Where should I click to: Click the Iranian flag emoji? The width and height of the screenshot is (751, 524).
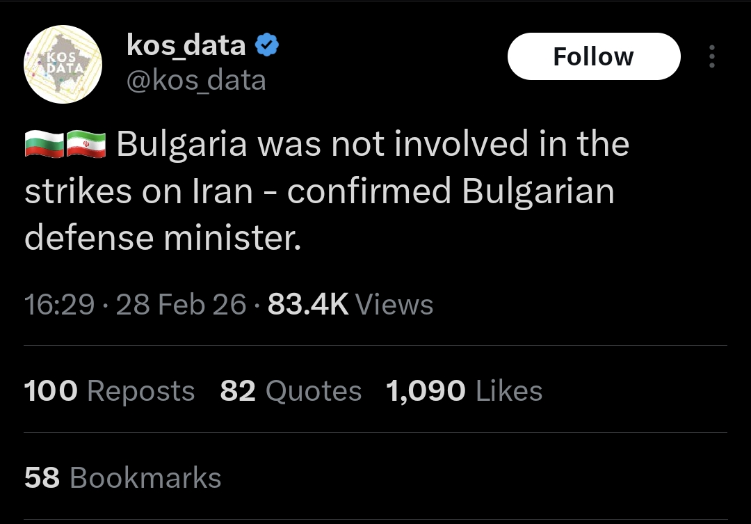[86, 145]
